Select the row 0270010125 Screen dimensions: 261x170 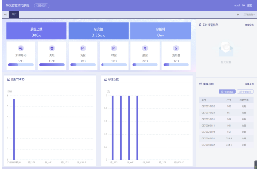226,113
